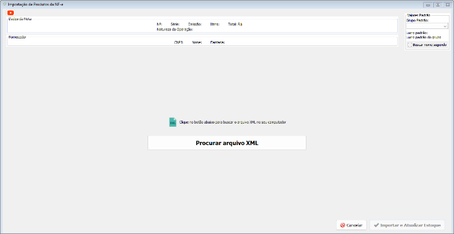Screen dimensions: 454x234
Task: Click Importar e Atualizar Estoque button
Action: click(407, 225)
